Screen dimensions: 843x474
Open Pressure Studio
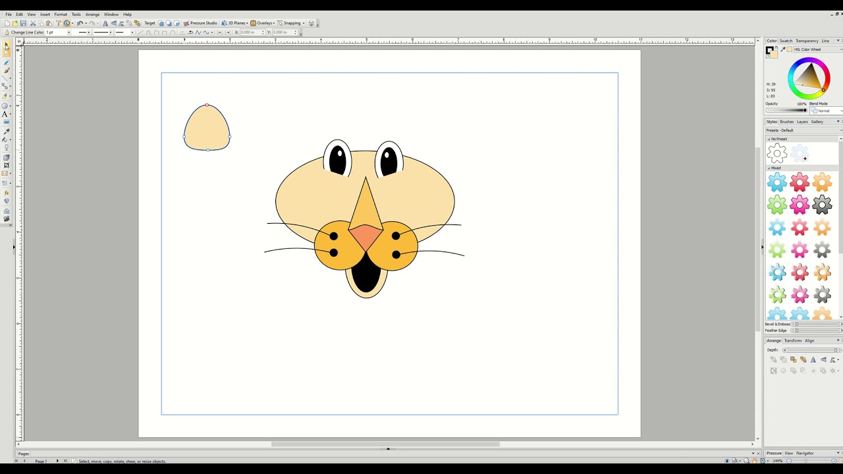(201, 23)
